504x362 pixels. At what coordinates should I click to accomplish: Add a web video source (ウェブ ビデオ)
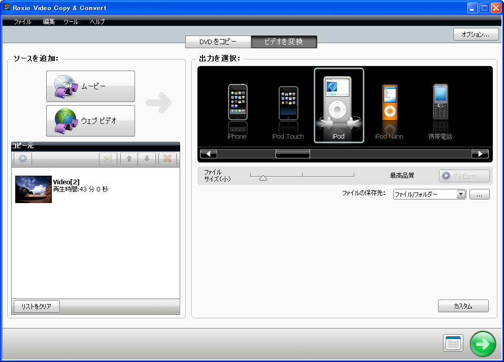tap(90, 121)
